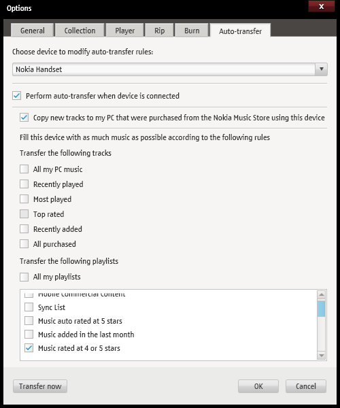Screen dimensions: 340x408
Task: Expand the Nokia Handset device dropdown arrow
Action: click(x=321, y=69)
